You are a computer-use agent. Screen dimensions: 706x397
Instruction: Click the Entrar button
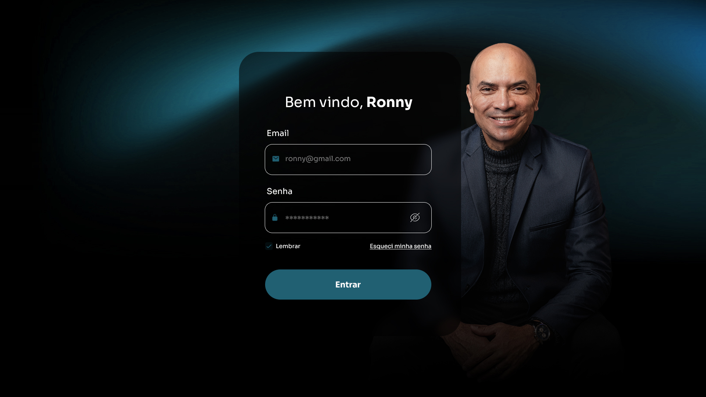point(348,285)
